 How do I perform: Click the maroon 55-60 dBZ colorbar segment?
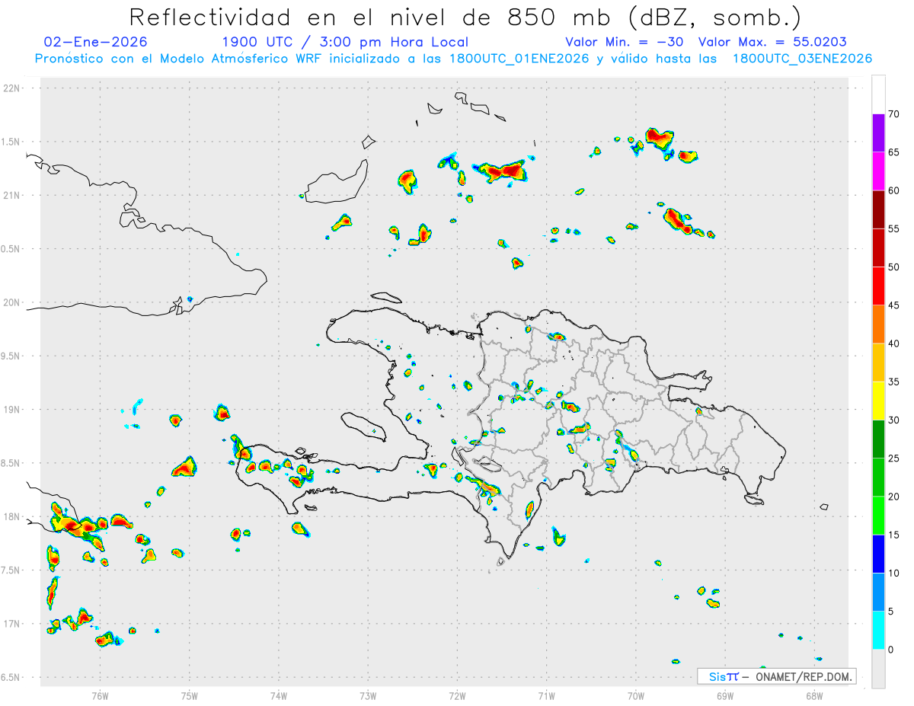click(878, 209)
